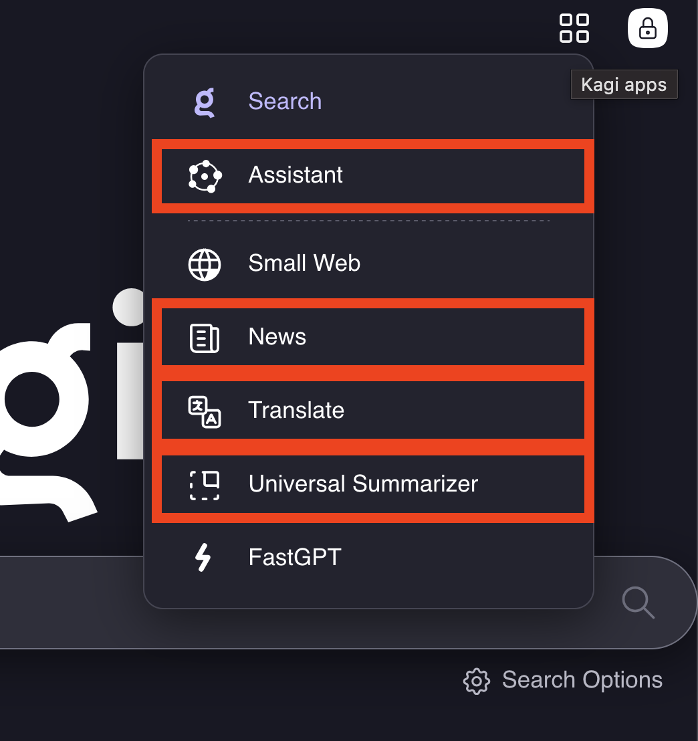Viewport: 698px width, 741px height.
Task: Click the Universal Summarizer dashed-square icon
Action: click(x=205, y=485)
